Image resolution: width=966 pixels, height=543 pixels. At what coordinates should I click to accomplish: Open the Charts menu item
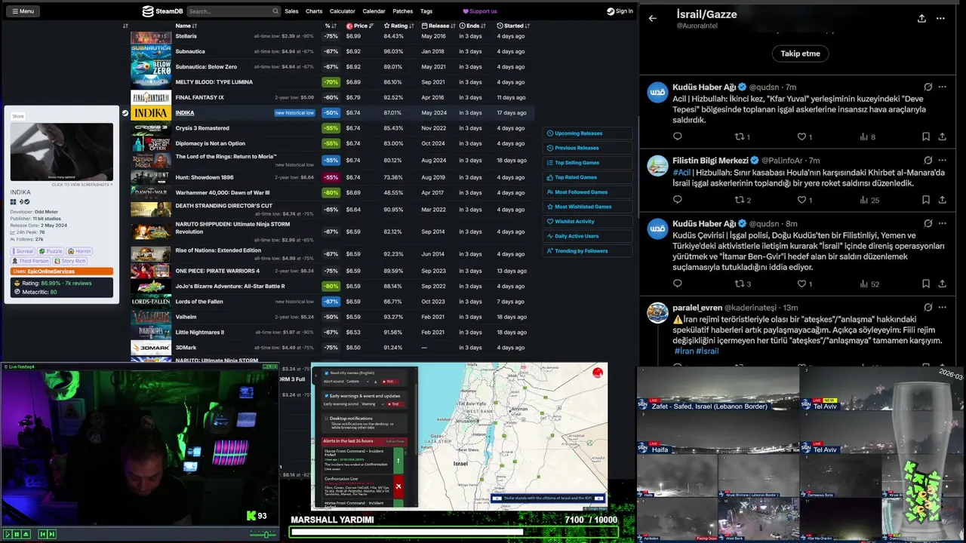(x=314, y=11)
